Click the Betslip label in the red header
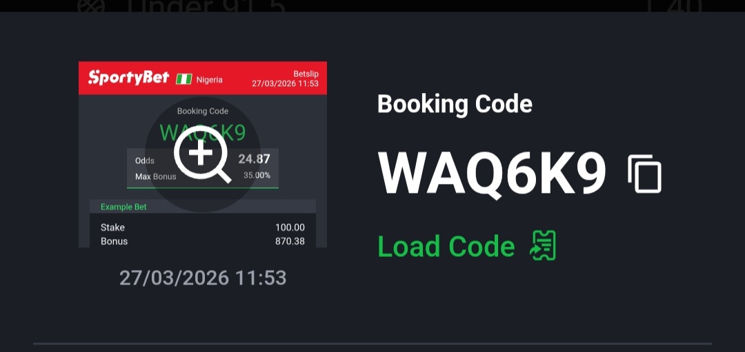The height and width of the screenshot is (352, 745). tap(306, 74)
